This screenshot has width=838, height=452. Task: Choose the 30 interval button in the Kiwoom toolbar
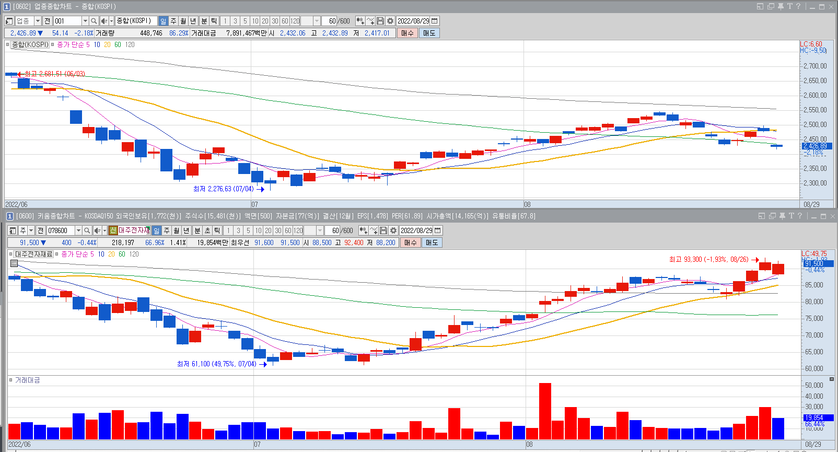pyautogui.click(x=278, y=230)
